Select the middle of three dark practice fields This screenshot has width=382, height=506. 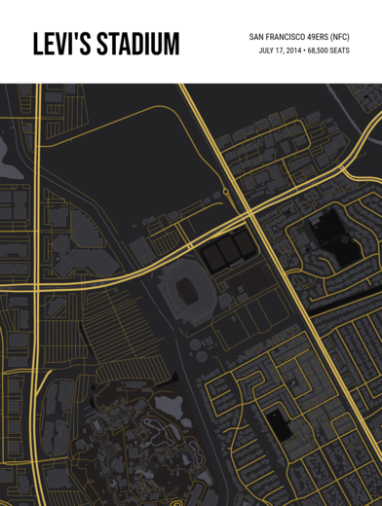(228, 250)
